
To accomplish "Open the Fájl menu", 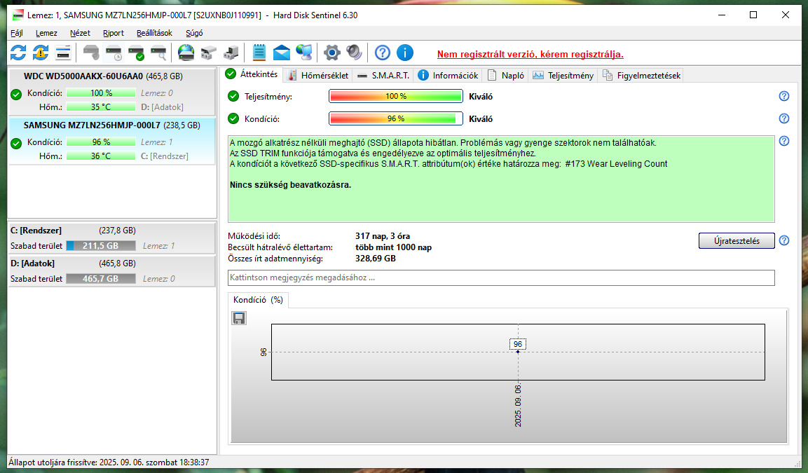I will pyautogui.click(x=17, y=33).
